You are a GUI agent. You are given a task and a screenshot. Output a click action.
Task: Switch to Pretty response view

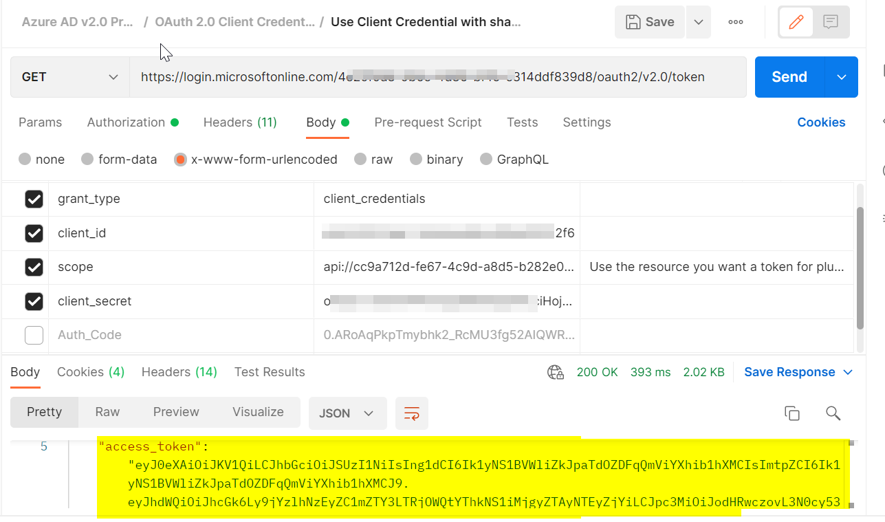(44, 412)
